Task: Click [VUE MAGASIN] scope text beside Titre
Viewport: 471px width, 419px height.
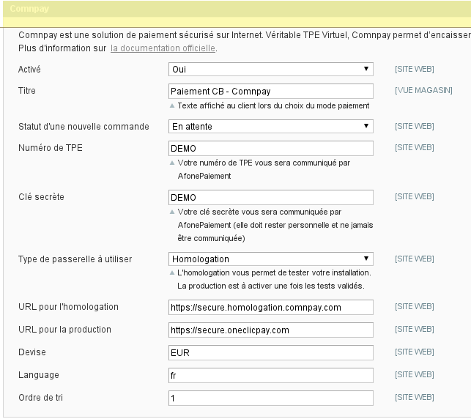Action: 423,90
